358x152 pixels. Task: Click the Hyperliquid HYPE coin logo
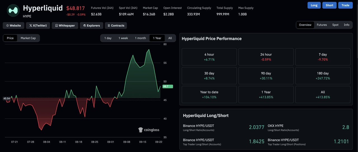coord(13,11)
